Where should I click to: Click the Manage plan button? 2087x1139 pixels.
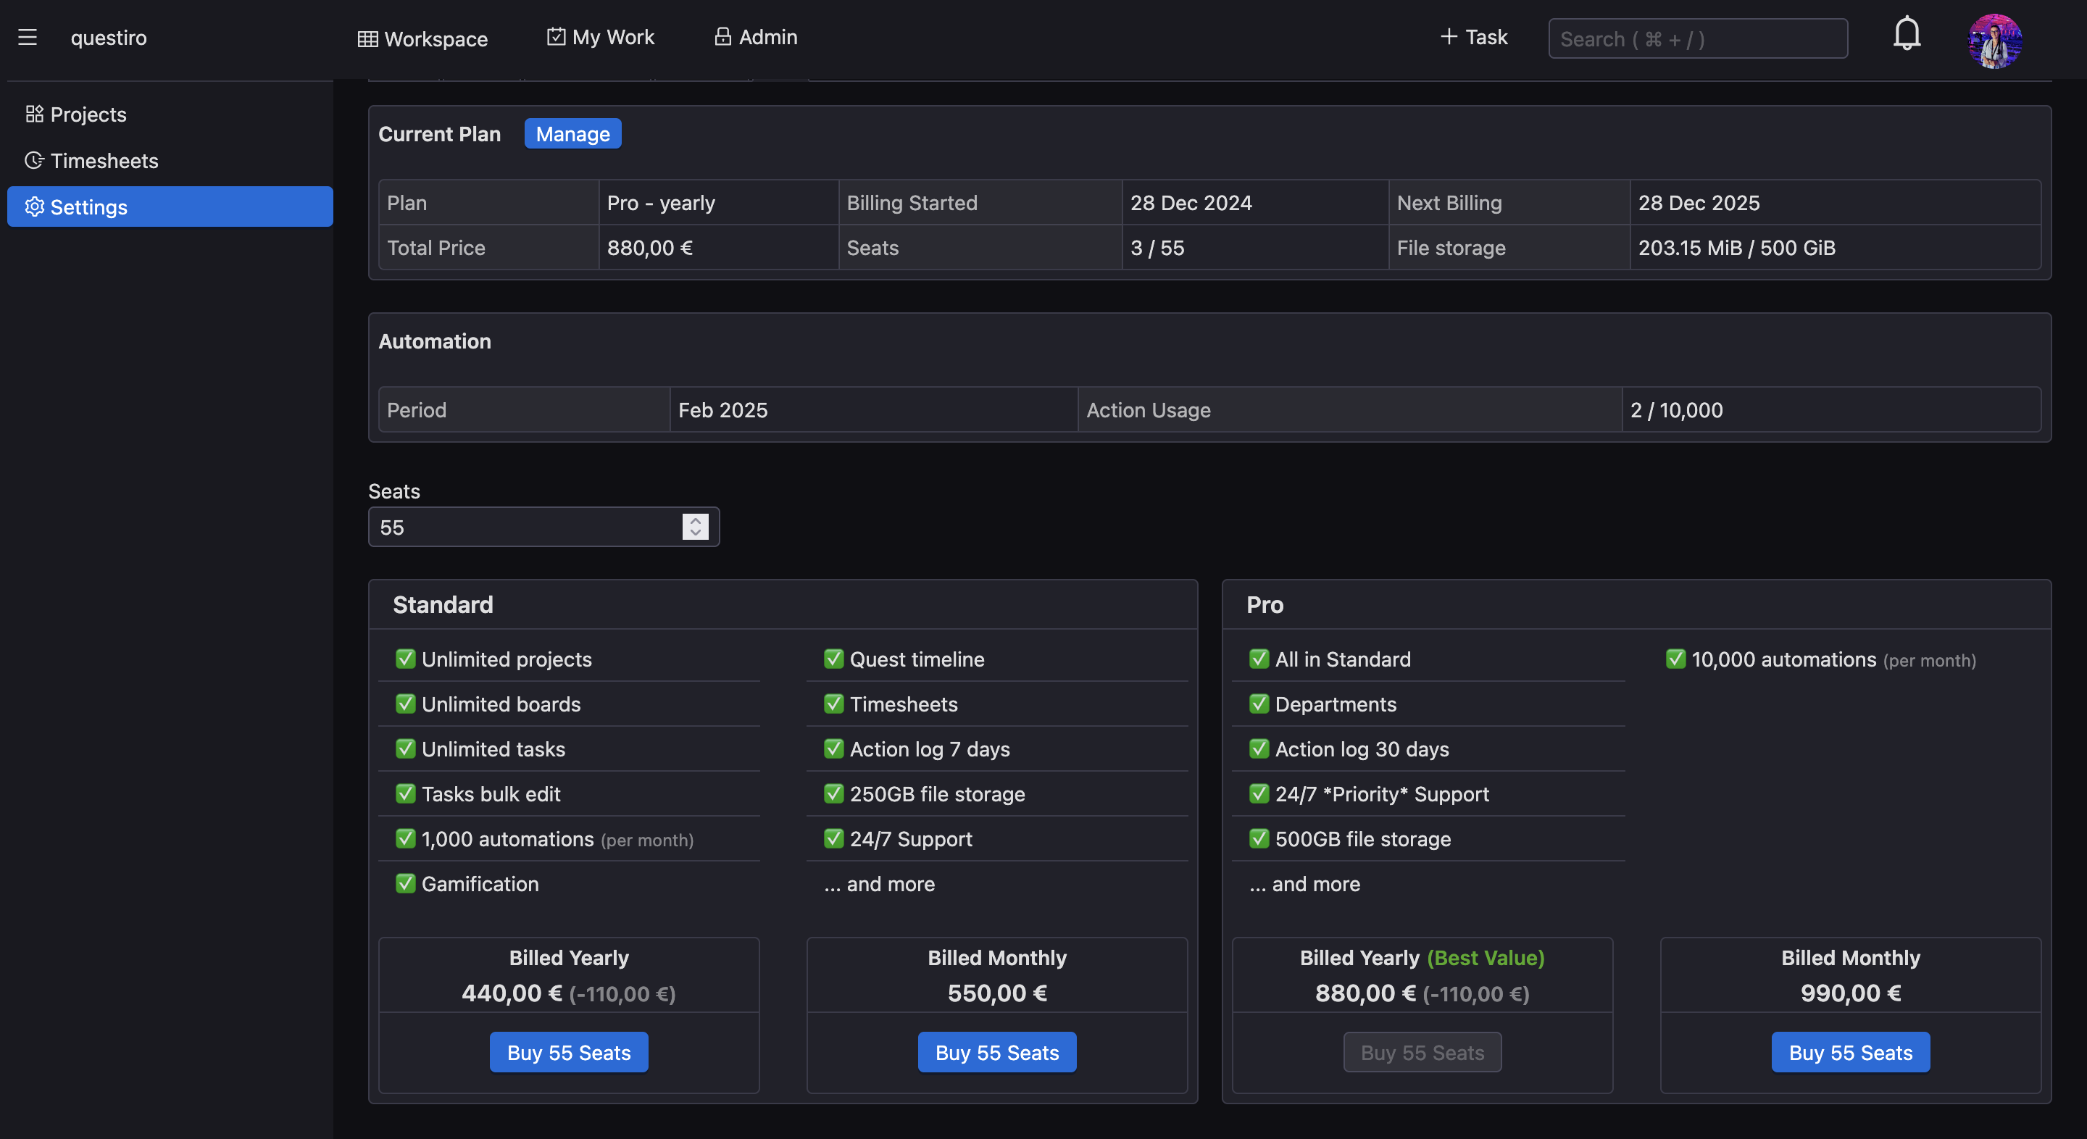[x=572, y=133]
